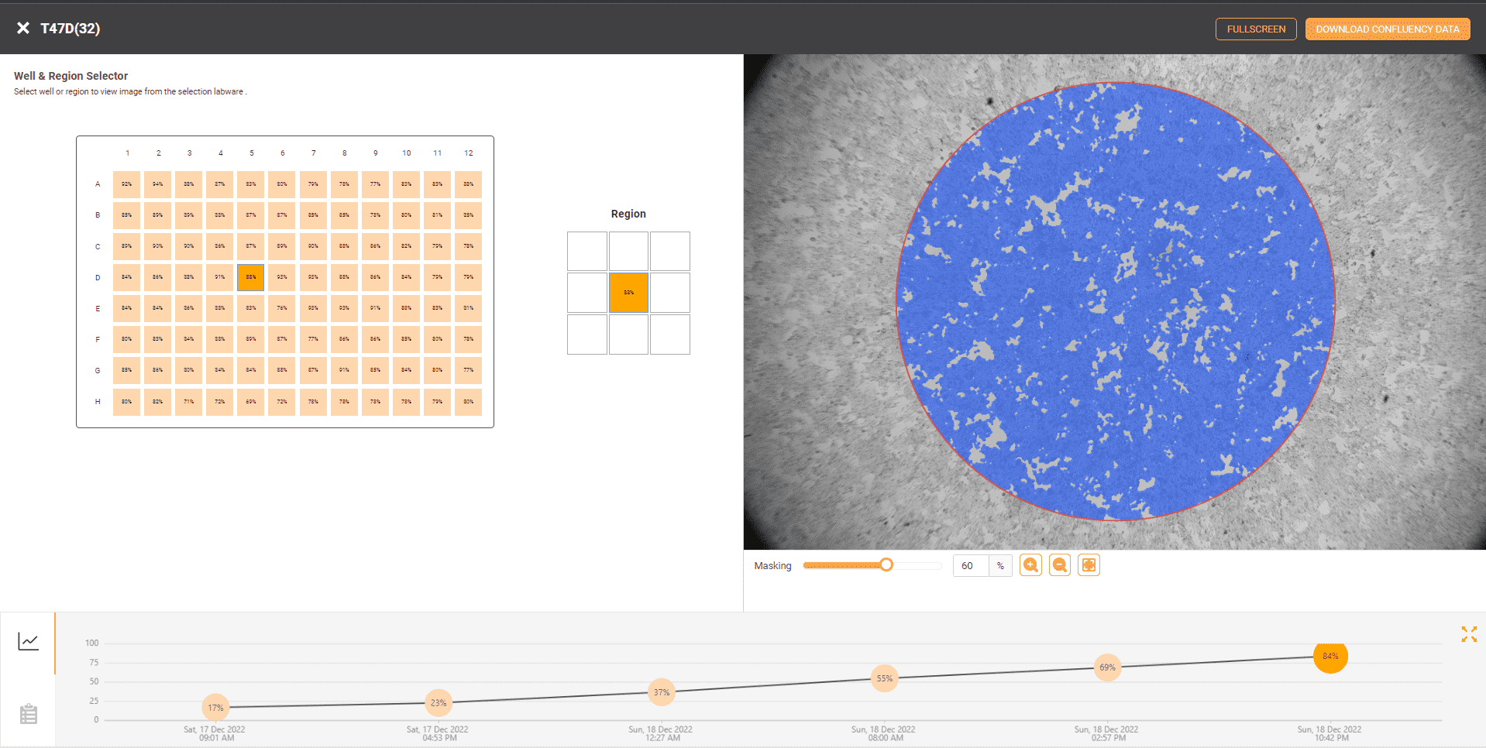Click the fit-to-view image icon
This screenshot has height=748, width=1486.
[x=1089, y=565]
